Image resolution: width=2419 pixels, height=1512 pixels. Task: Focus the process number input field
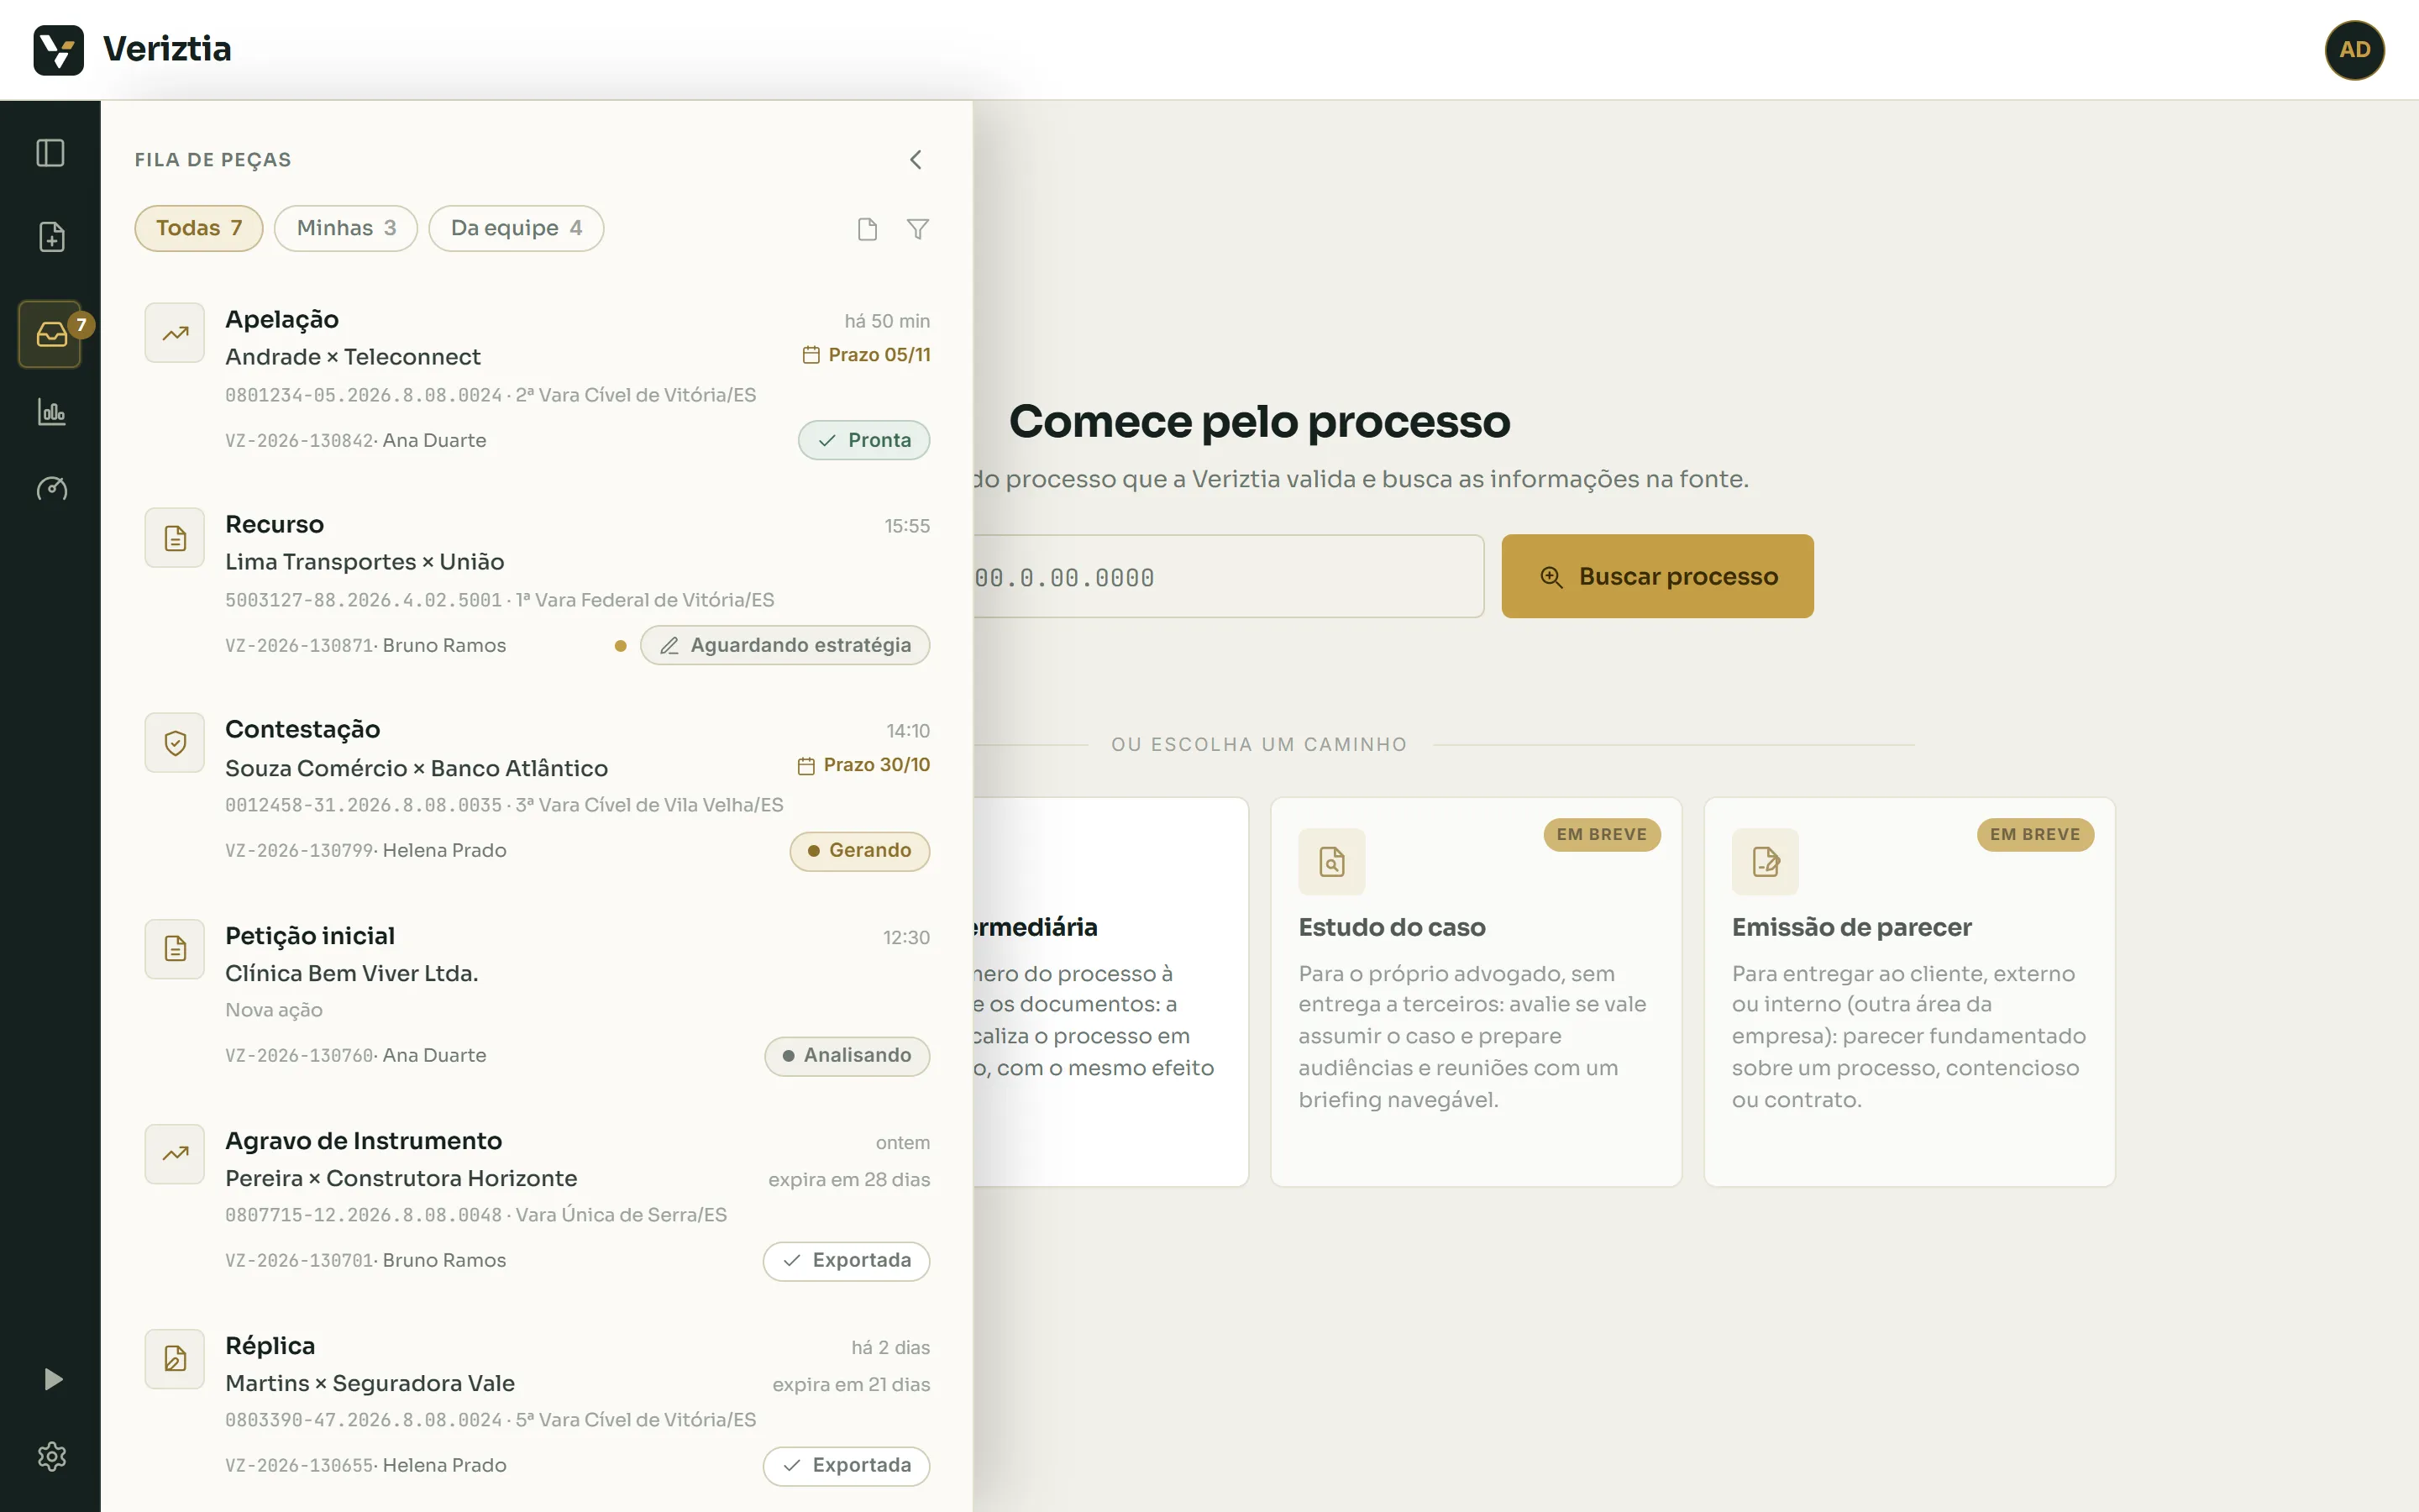click(1229, 576)
